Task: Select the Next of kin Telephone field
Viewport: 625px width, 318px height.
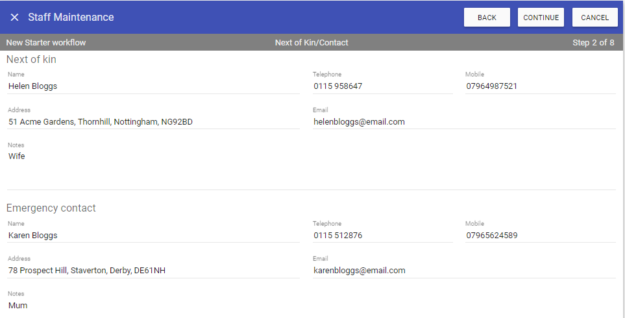Action: [x=382, y=86]
